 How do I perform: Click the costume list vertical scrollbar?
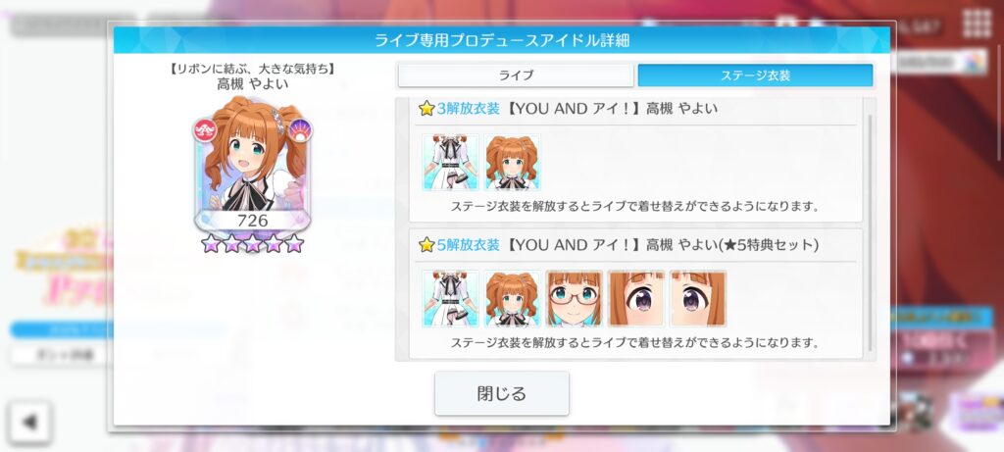tap(870, 233)
